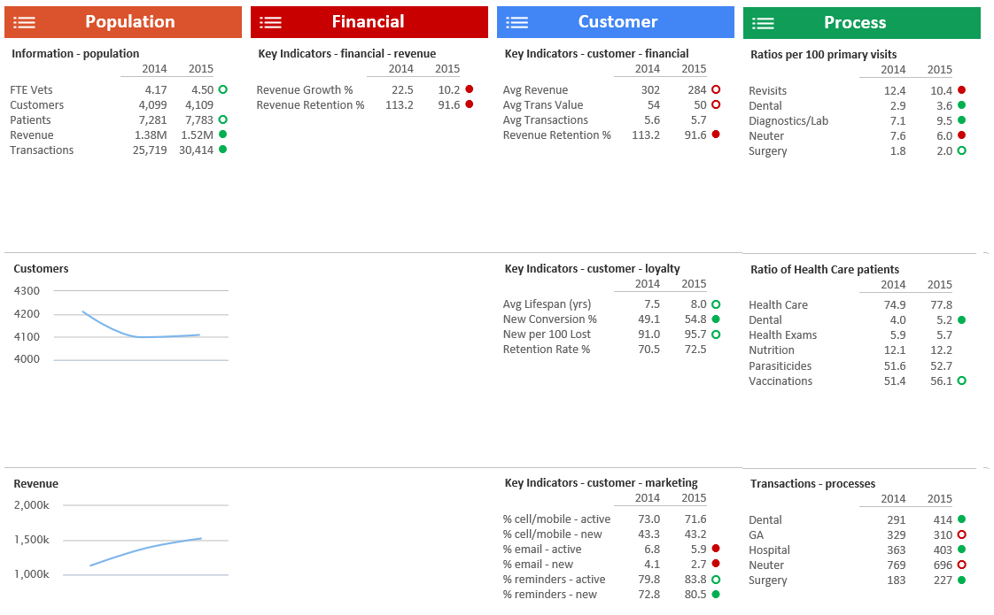This screenshot has height=615, width=994.
Task: Click the FTE Vets status indicator
Action: click(x=222, y=89)
